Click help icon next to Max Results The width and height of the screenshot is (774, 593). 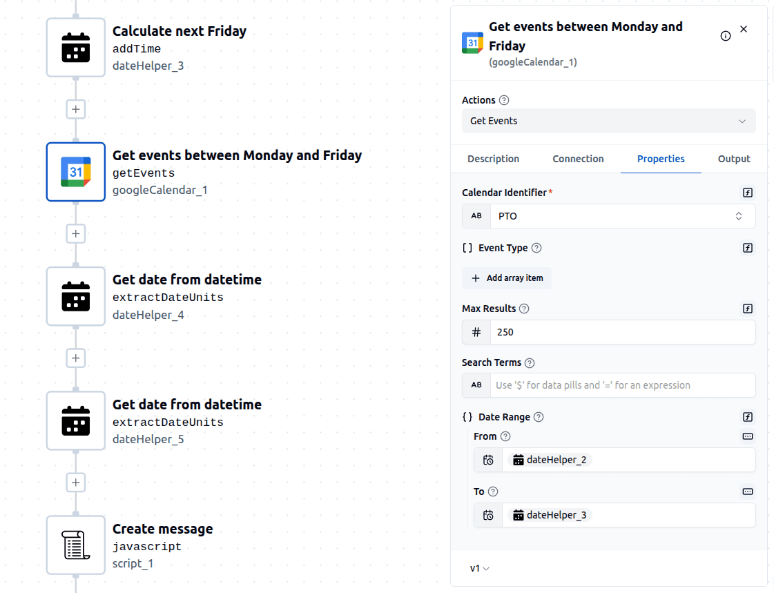click(x=524, y=309)
